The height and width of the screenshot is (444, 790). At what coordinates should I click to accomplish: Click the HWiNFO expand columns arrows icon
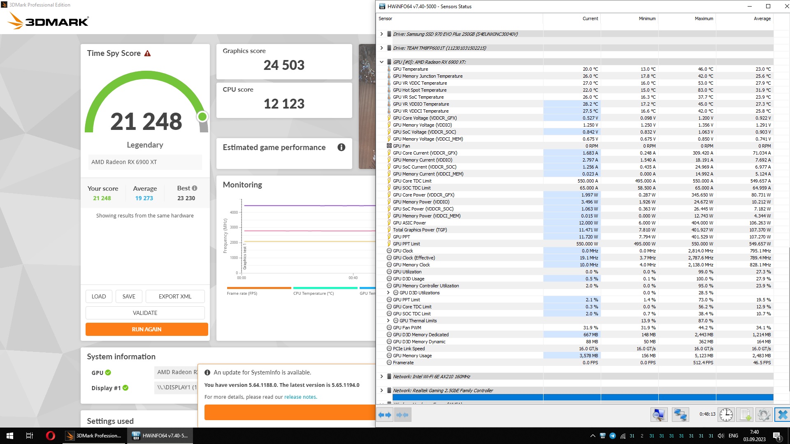(385, 415)
